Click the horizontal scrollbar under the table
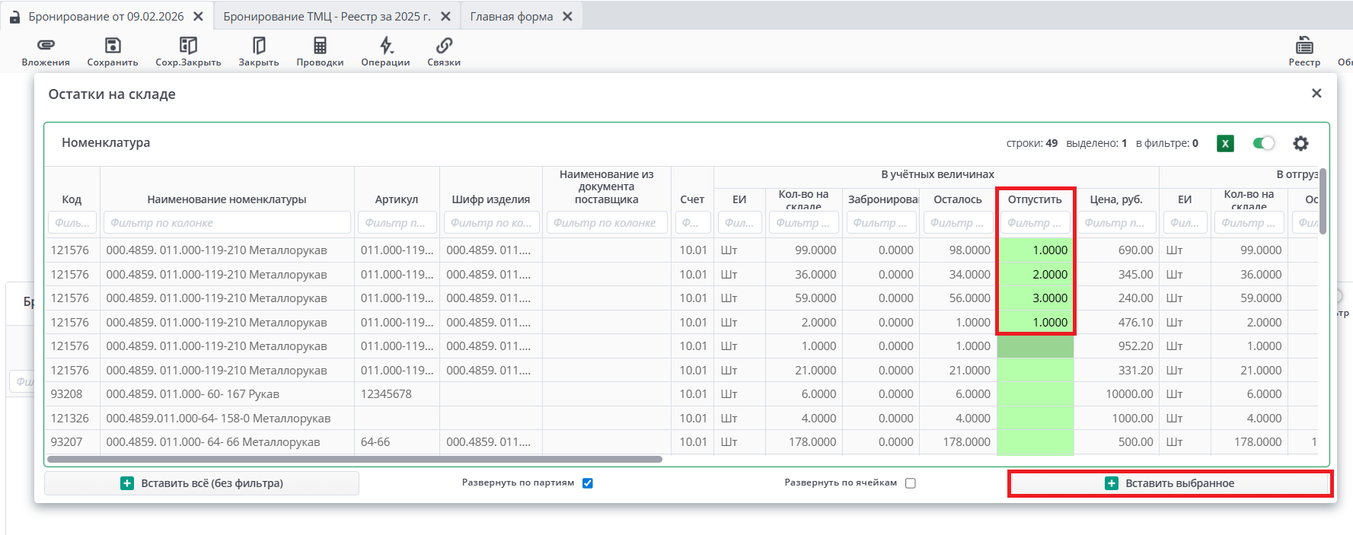This screenshot has height=535, width=1353. 354,460
